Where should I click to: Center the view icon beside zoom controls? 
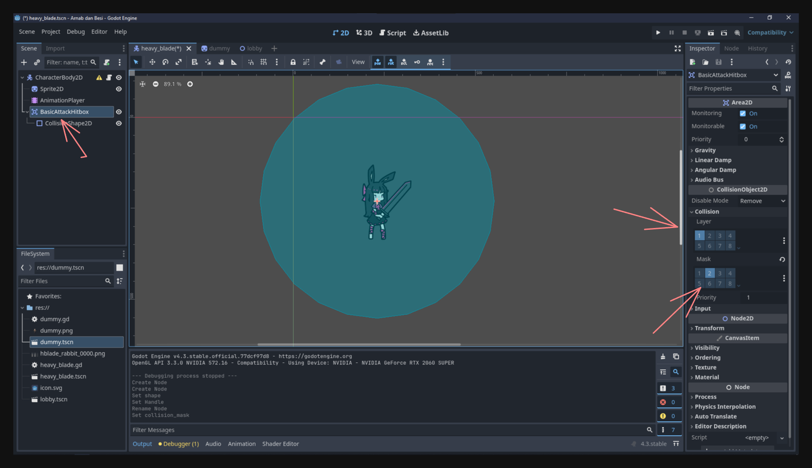click(x=143, y=84)
